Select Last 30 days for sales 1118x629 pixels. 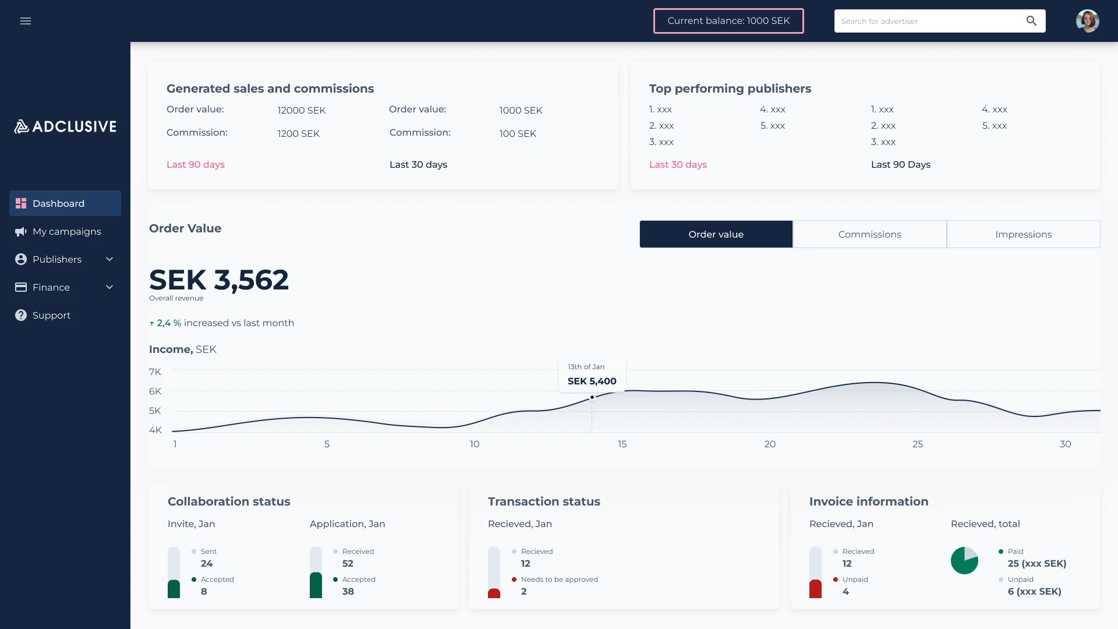(x=418, y=165)
